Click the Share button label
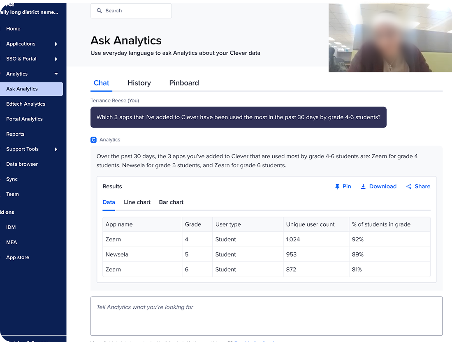 click(422, 186)
